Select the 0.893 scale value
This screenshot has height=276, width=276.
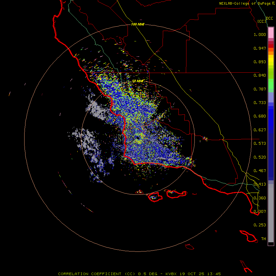click(260, 62)
